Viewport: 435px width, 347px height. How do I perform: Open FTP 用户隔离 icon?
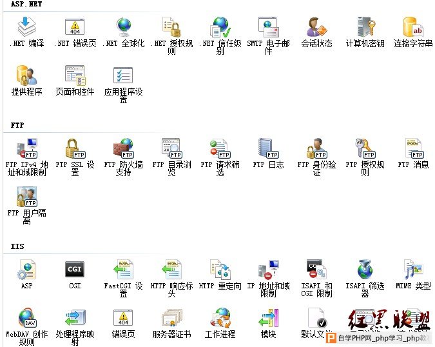point(26,197)
